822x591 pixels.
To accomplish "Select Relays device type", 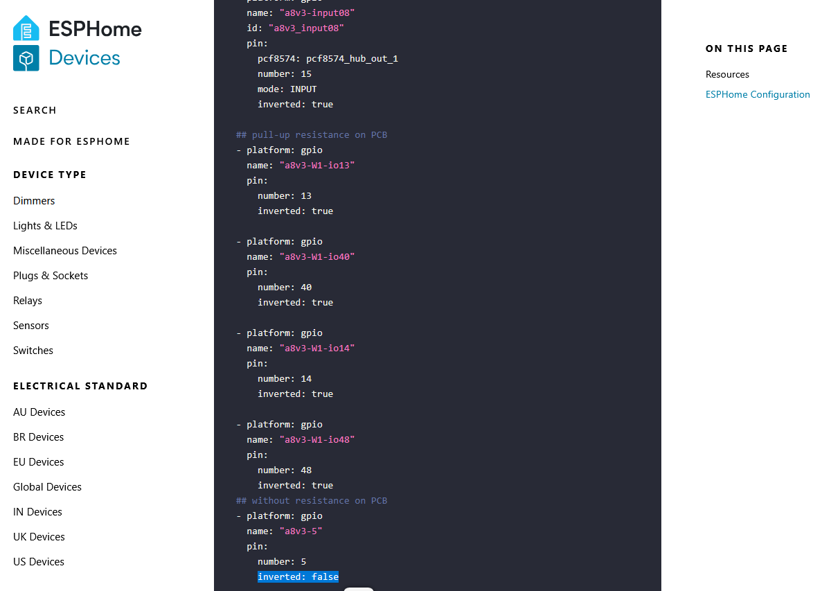I will pyautogui.click(x=28, y=301).
